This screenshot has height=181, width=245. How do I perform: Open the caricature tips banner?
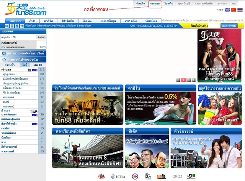tap(147, 148)
